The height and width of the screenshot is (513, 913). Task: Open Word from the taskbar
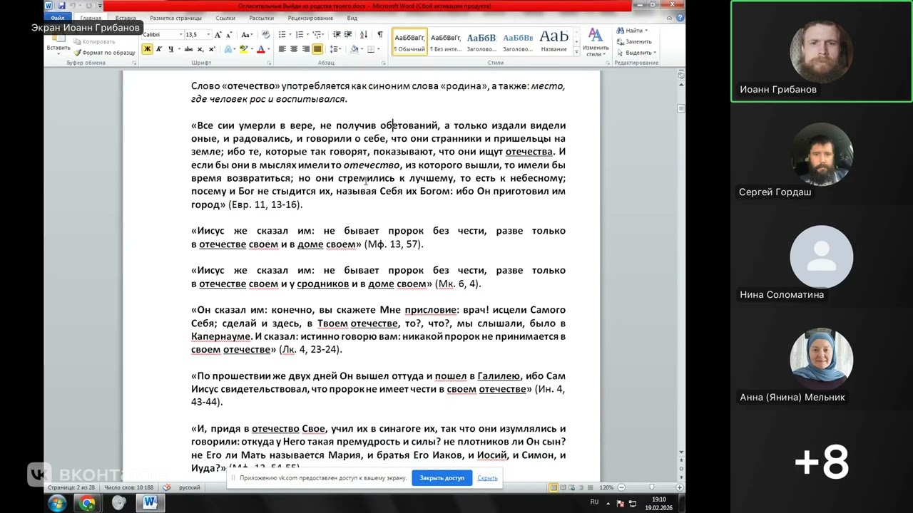pos(150,503)
